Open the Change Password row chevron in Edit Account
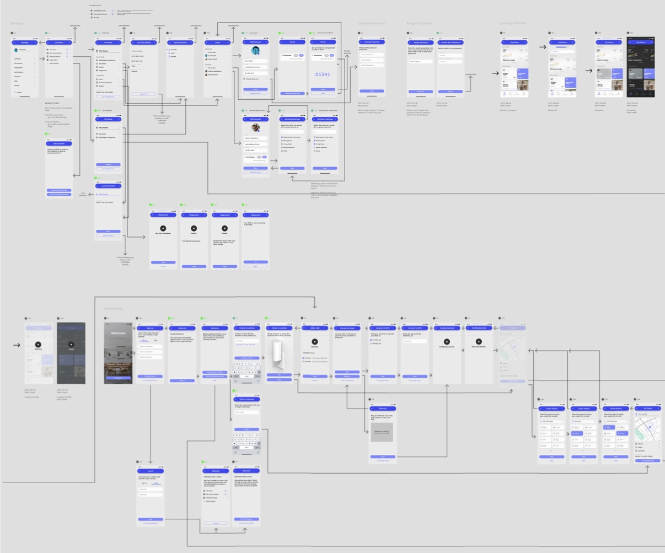 267,79
